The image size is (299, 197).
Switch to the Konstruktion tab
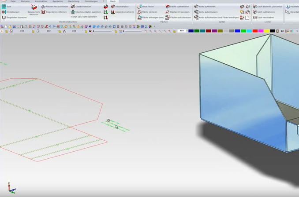[41, 1]
